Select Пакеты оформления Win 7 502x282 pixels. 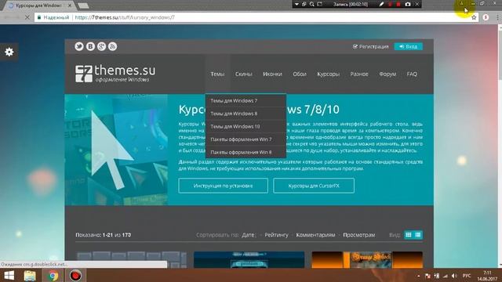click(x=246, y=139)
